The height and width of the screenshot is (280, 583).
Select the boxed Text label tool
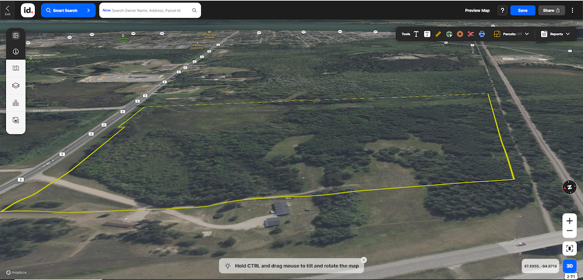(427, 34)
